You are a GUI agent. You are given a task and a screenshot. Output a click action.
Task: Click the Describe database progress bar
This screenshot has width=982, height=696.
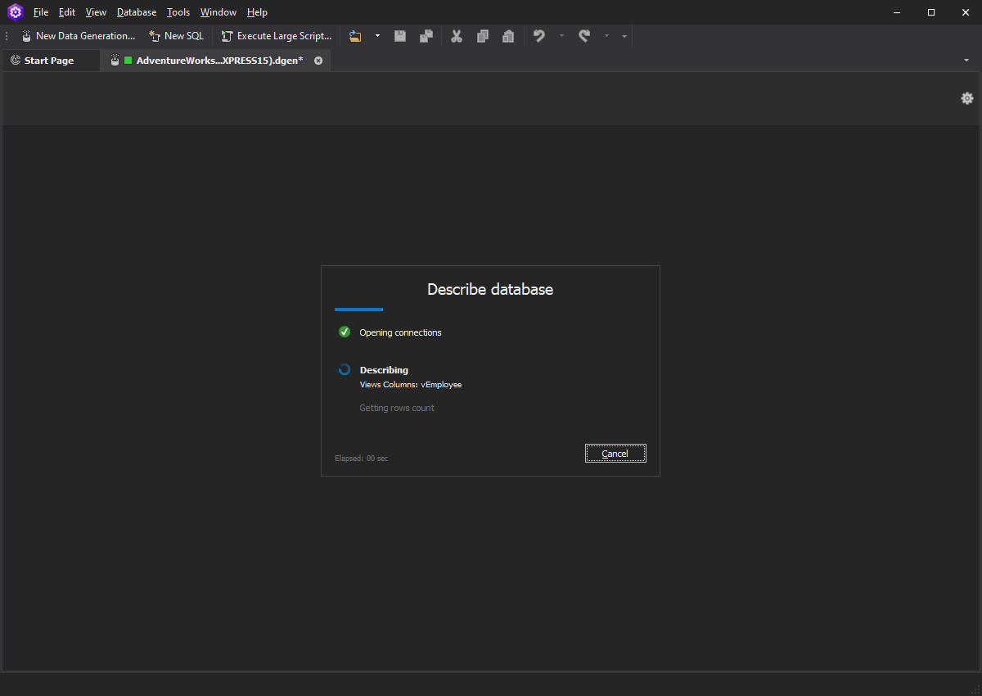[358, 309]
